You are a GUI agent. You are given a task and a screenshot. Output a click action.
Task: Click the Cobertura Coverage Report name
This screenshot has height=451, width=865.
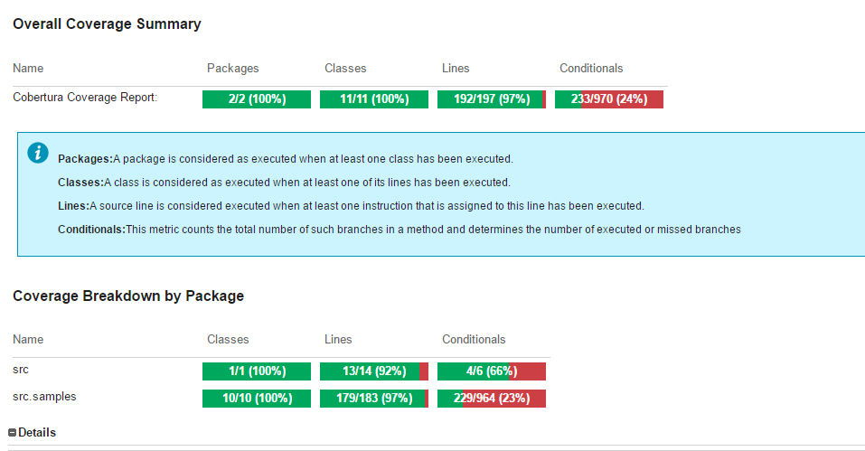click(85, 98)
